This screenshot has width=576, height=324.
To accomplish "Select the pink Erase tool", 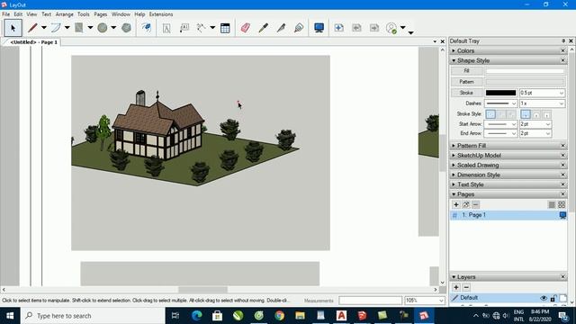I will [x=245, y=28].
